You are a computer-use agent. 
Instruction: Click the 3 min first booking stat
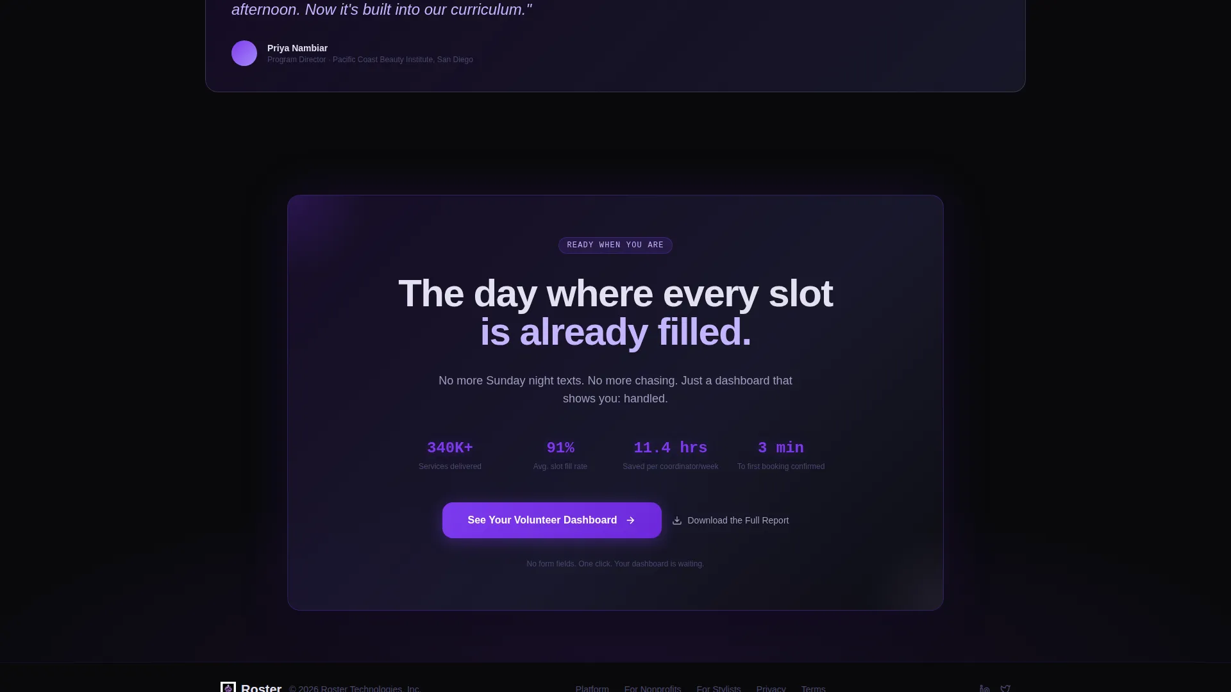tap(781, 456)
